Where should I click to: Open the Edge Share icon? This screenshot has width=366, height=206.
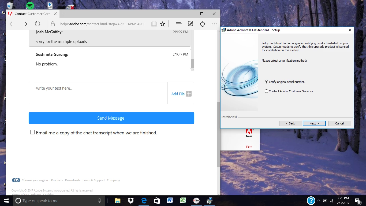[203, 24]
